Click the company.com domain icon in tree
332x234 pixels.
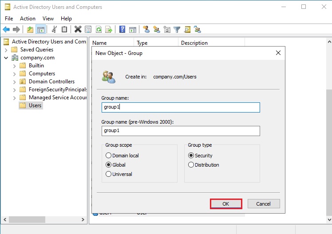click(15, 58)
